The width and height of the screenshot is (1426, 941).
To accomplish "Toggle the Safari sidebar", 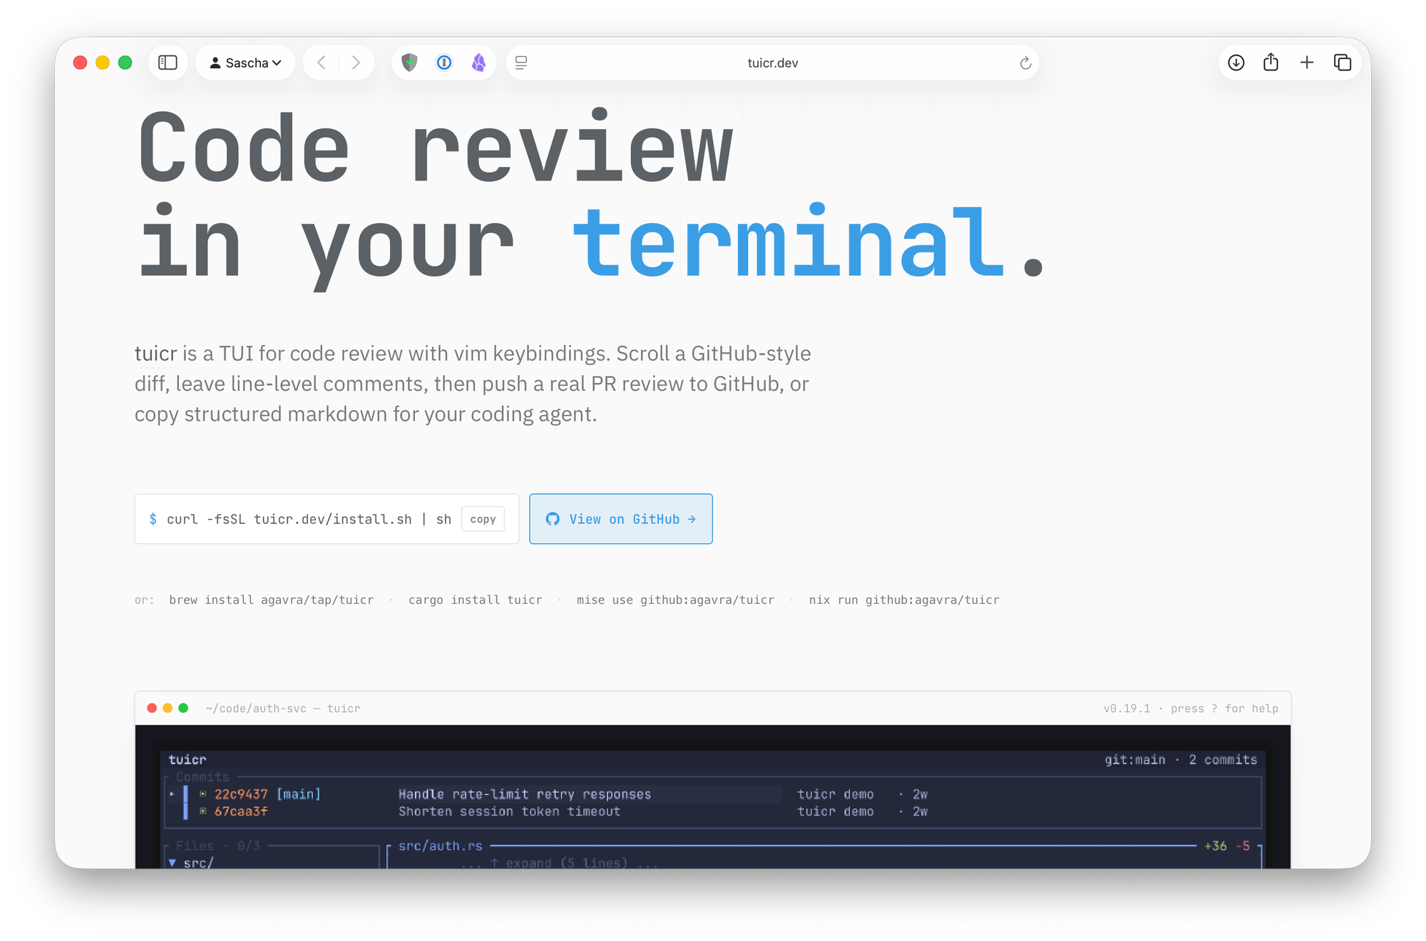I will click(x=168, y=63).
